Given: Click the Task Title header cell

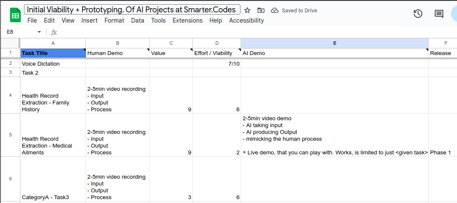Looking at the screenshot, I should [x=53, y=53].
